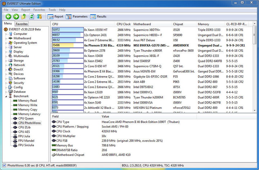Click the Config tree icon
This screenshot has width=259, height=170.
[x=10, y=87]
